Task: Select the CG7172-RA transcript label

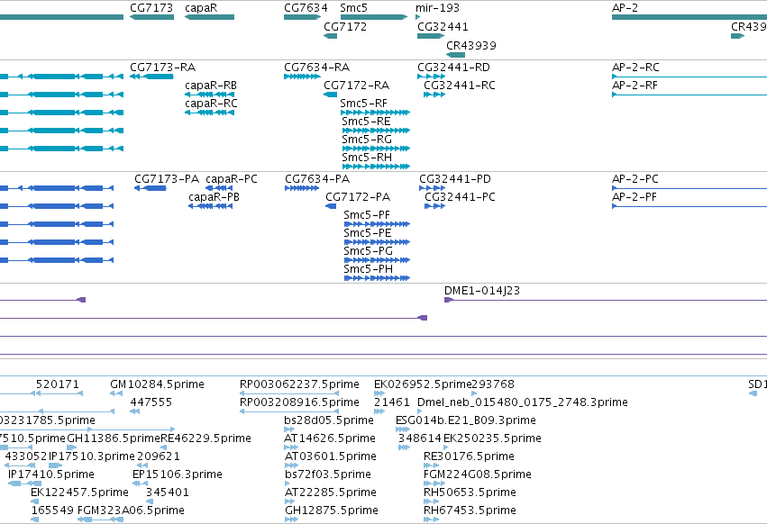Action: pyautogui.click(x=357, y=86)
